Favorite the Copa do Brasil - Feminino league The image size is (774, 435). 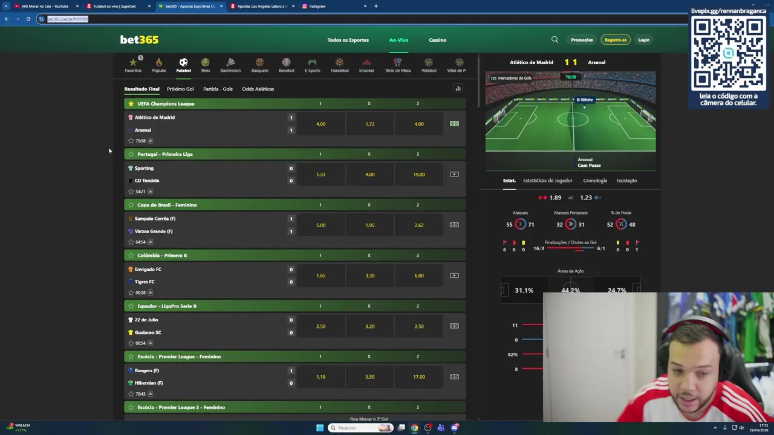(x=131, y=205)
